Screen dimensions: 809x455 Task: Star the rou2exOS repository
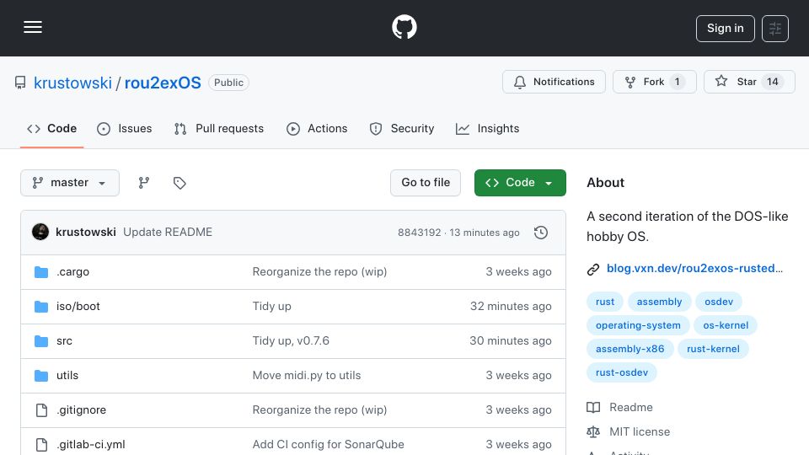click(749, 82)
